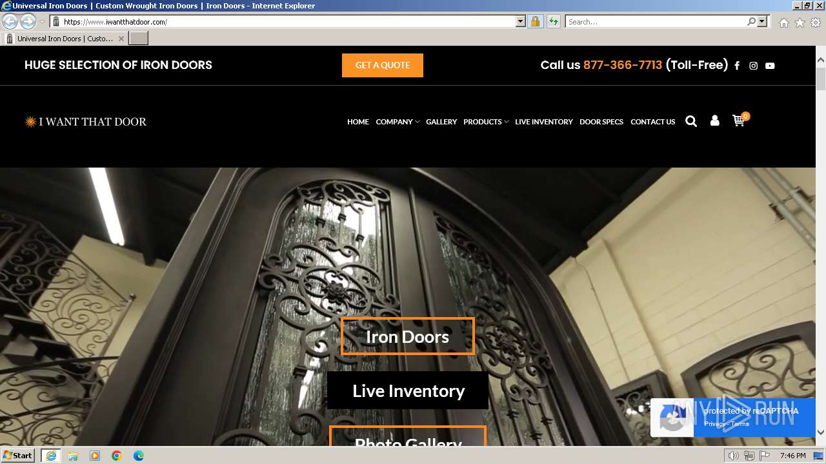Click Get A Quote button
This screenshot has height=464, width=826.
[x=383, y=65]
